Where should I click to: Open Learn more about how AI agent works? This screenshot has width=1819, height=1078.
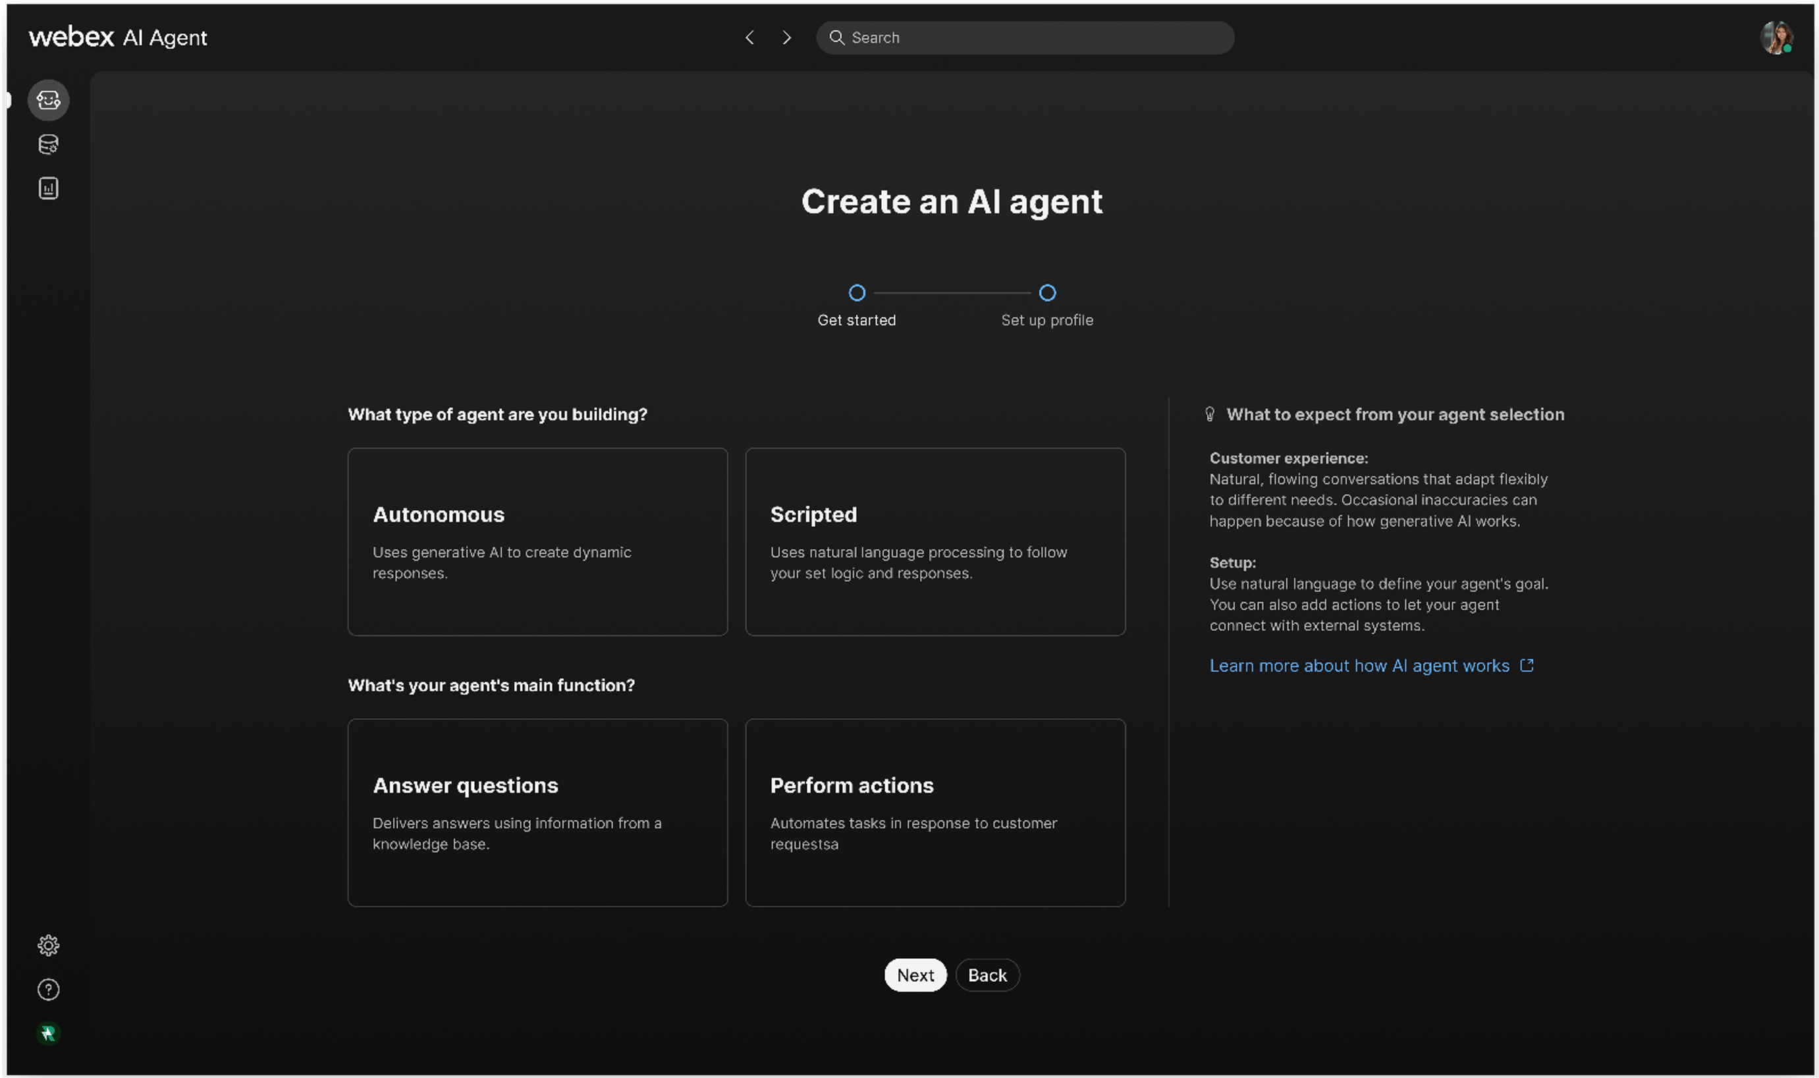(x=1359, y=664)
